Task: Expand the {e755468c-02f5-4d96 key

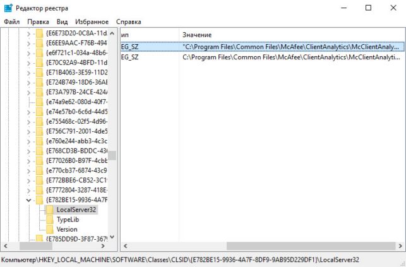Action: coord(29,122)
